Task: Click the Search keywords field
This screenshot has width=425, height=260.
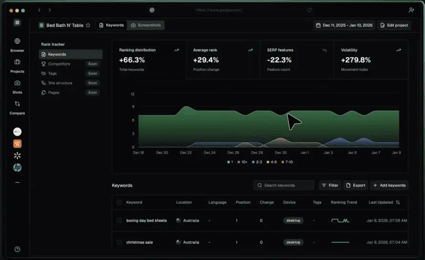Action: tap(284, 185)
